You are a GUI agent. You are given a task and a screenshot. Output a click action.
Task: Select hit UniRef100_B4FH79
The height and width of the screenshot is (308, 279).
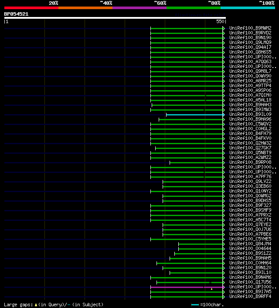(250, 133)
